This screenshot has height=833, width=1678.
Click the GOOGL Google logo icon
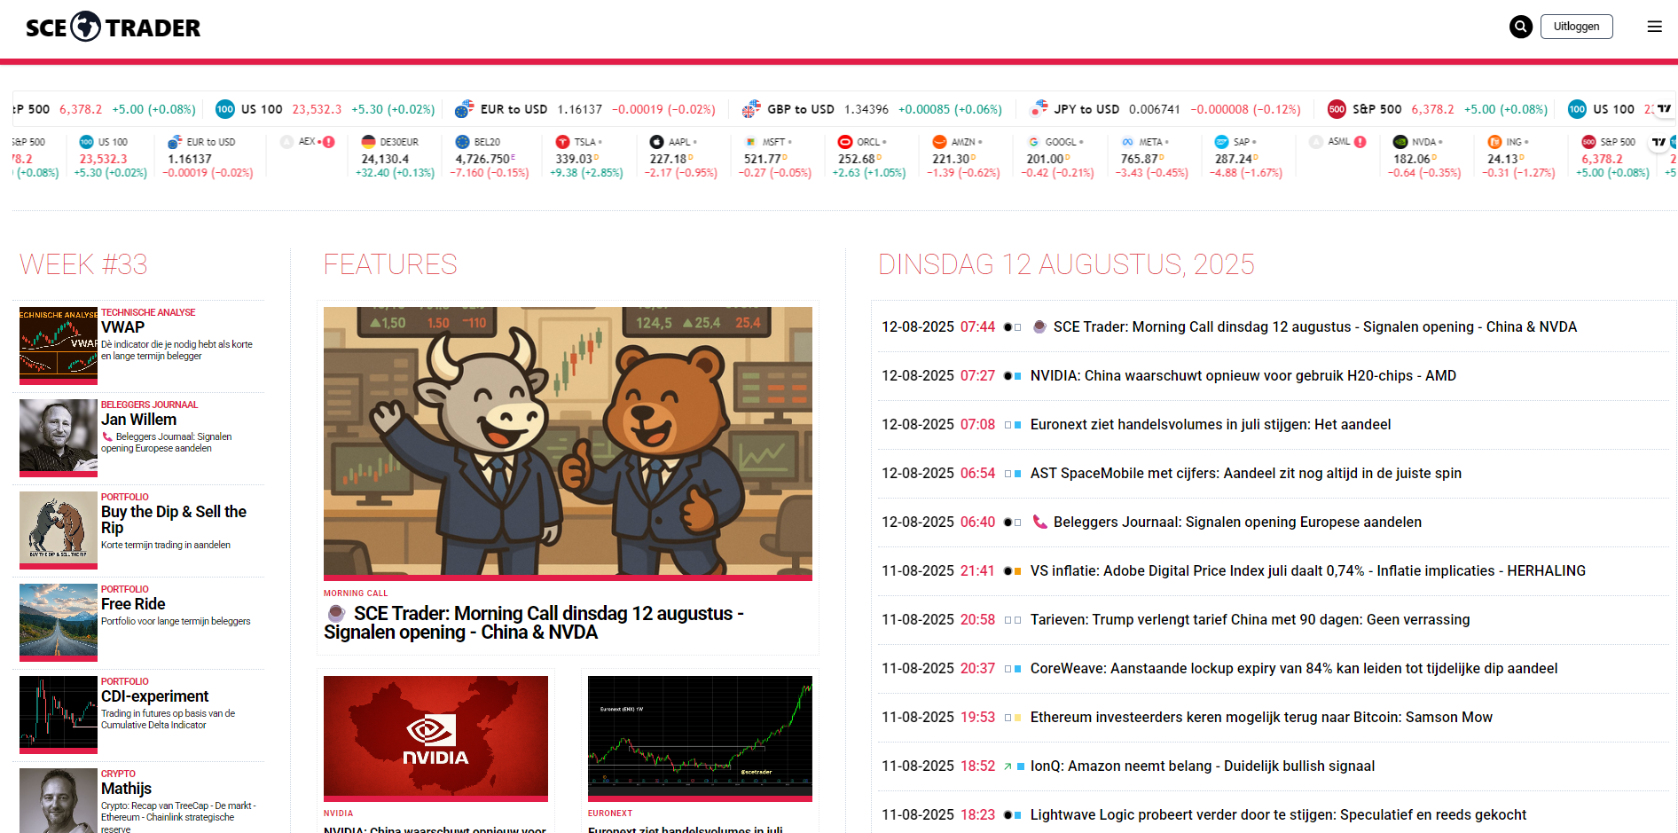click(x=1033, y=142)
